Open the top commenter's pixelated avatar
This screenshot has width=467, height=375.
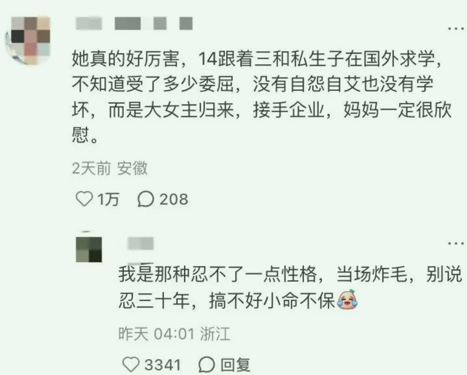[x=29, y=40]
